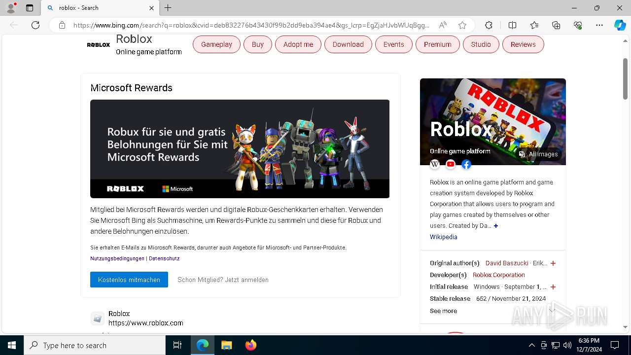Screen dimensions: 631x355
Task: Open the David Baszucki link
Action: [x=507, y=263]
